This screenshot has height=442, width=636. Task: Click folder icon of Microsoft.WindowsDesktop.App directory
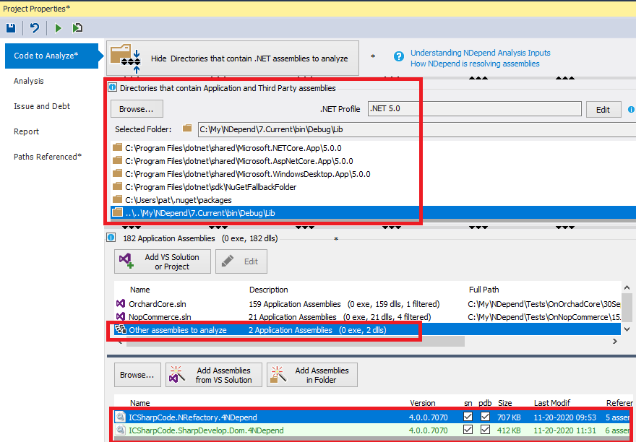pyautogui.click(x=118, y=173)
